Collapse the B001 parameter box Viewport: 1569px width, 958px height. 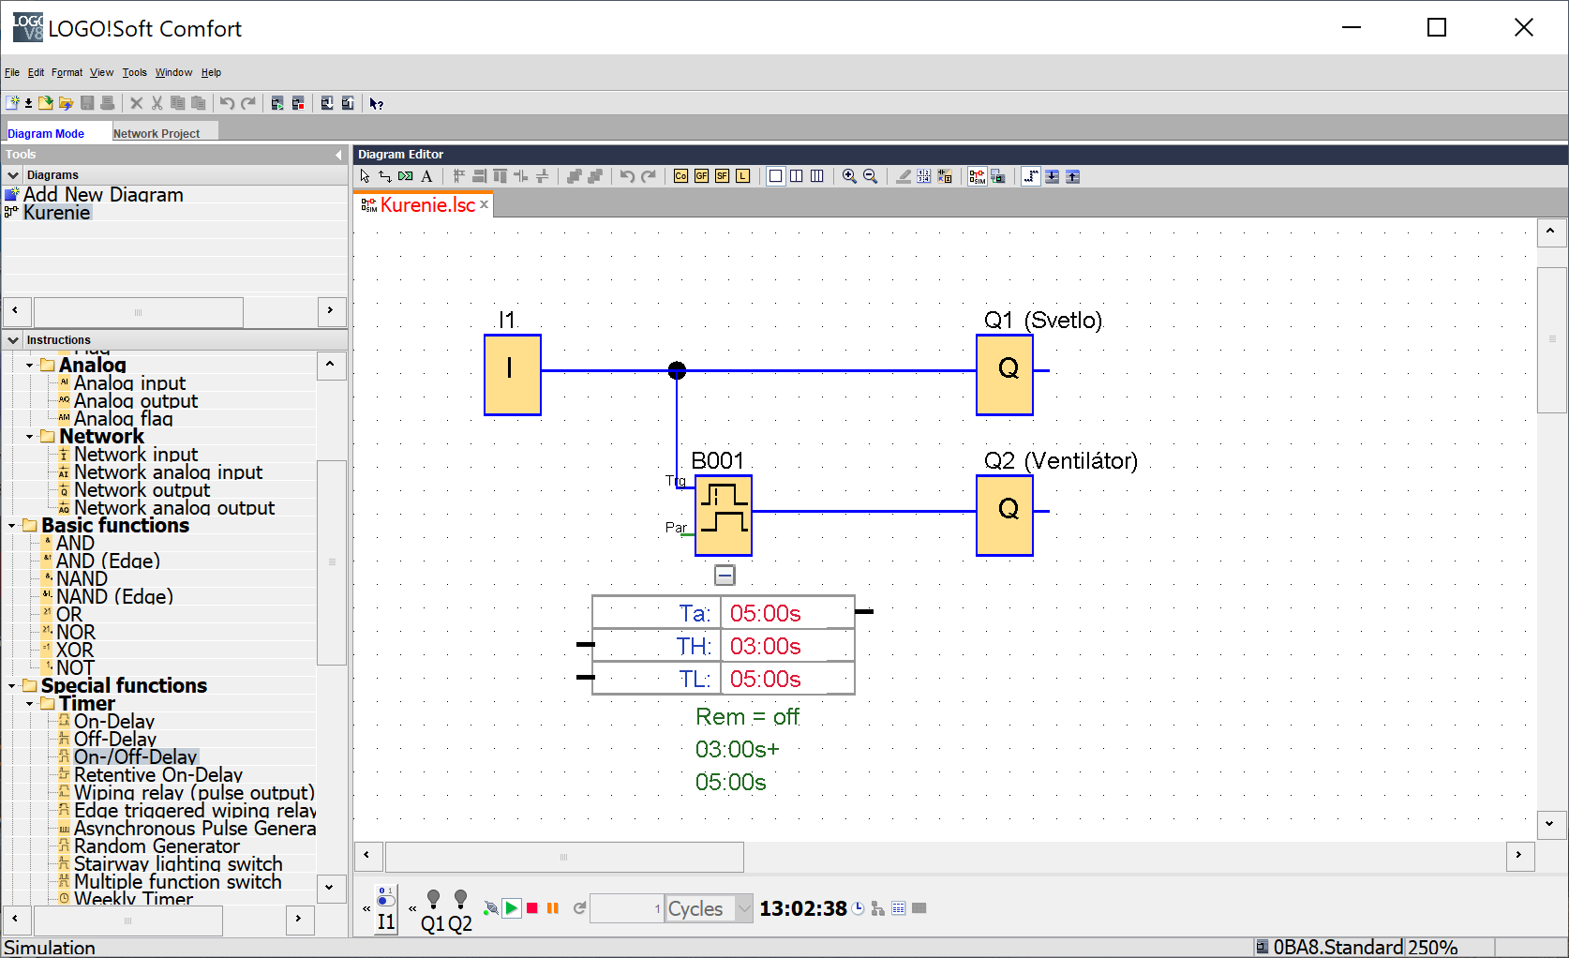pyautogui.click(x=725, y=575)
